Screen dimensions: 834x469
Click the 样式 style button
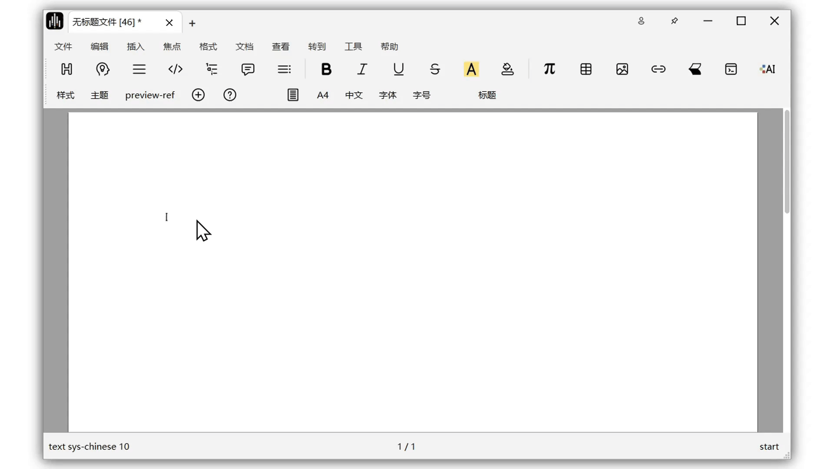66,95
